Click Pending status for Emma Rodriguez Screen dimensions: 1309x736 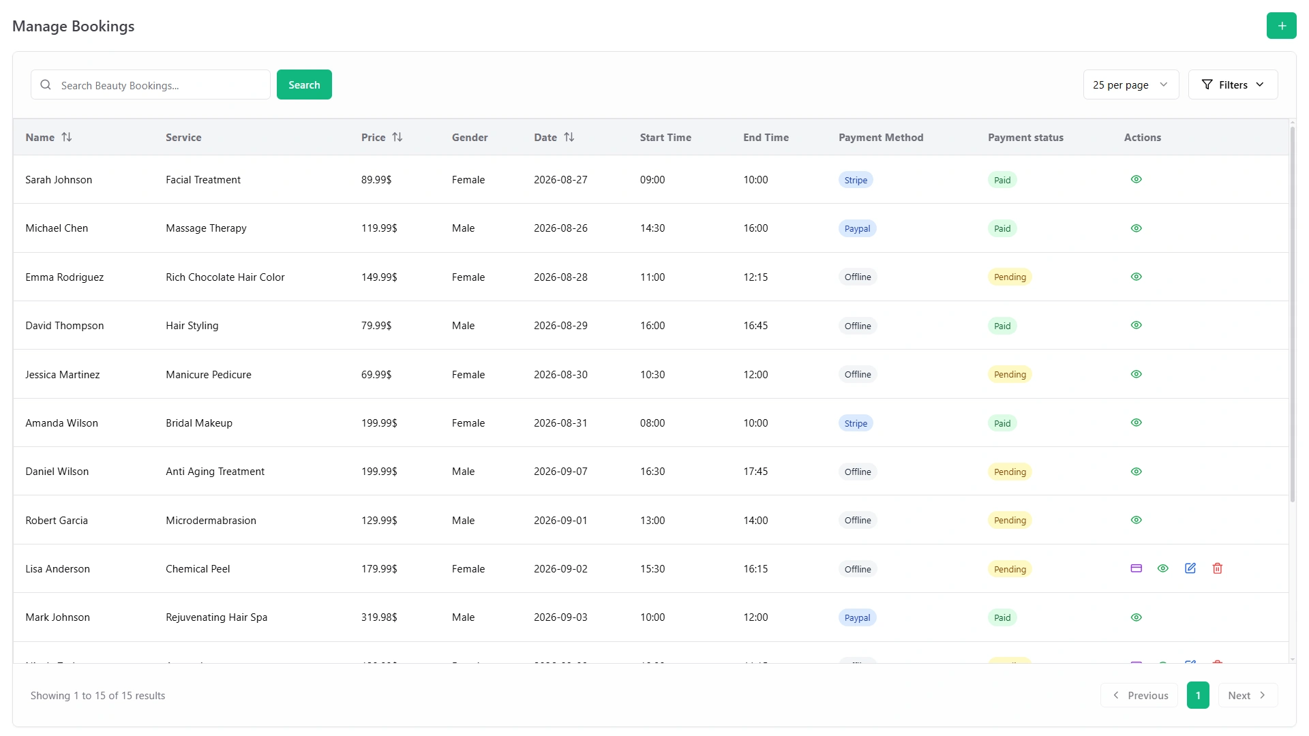[x=1010, y=277]
